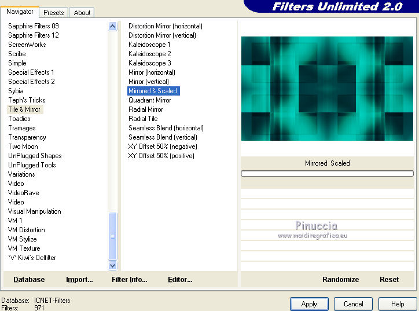The height and width of the screenshot is (311, 419).
Task: Click the category list scrollbar thumb
Action: coord(112,236)
